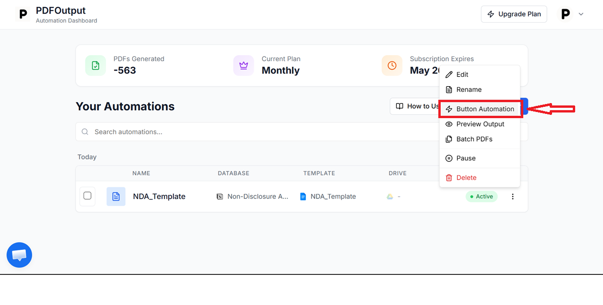Click the Automation Dashboard subtitle

[x=67, y=21]
